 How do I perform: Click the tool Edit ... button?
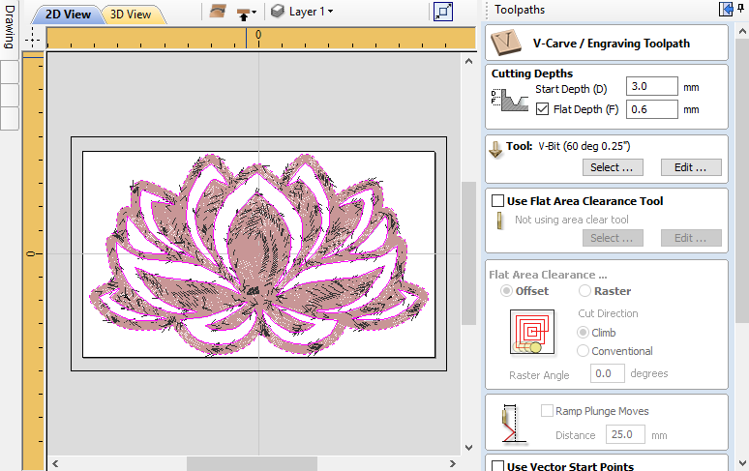tap(690, 167)
